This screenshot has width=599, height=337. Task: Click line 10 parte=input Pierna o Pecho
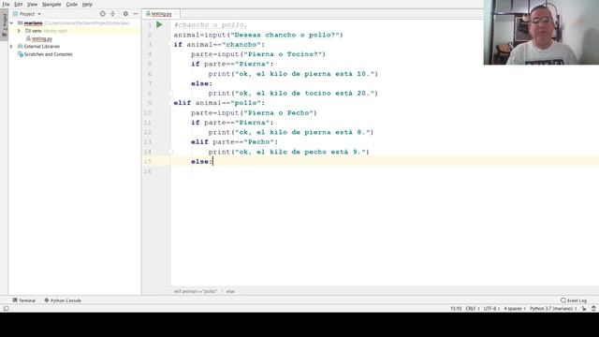pos(254,113)
